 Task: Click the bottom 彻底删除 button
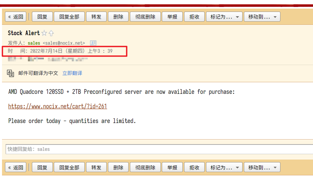click(x=145, y=167)
